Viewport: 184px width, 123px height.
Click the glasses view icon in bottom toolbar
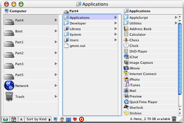click(x=6, y=119)
